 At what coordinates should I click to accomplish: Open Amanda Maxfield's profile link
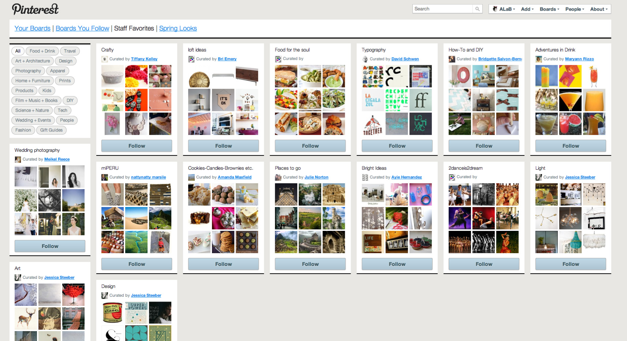click(x=234, y=177)
